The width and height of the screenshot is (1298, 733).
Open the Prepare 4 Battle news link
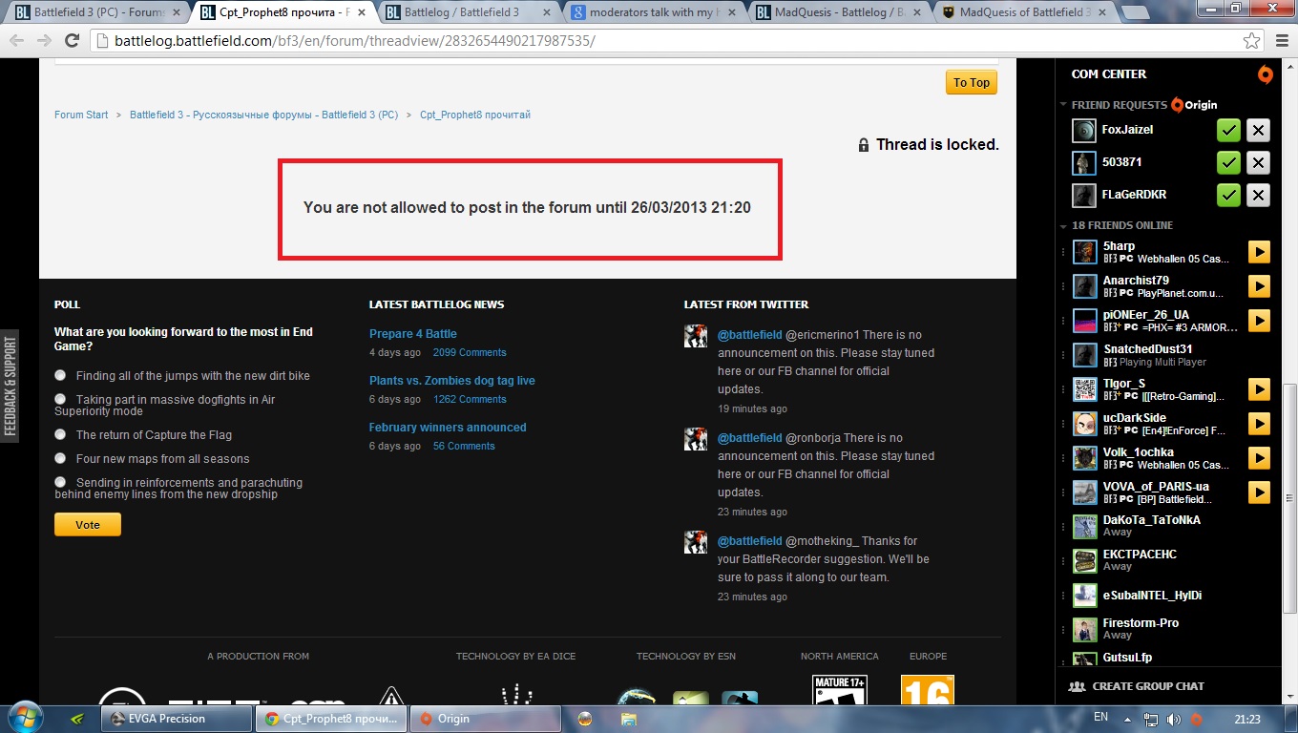(413, 334)
